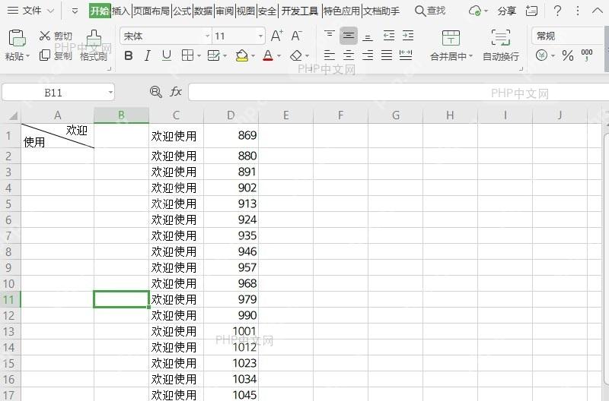Expand the Paste options arrow

tap(27, 56)
